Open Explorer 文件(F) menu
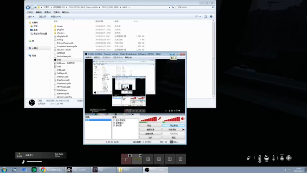 click(30, 12)
